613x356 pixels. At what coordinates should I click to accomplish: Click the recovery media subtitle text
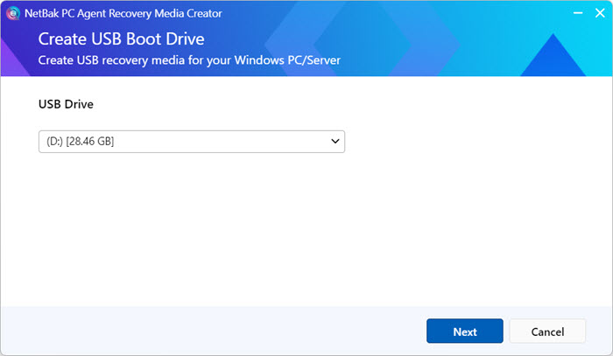(x=188, y=60)
